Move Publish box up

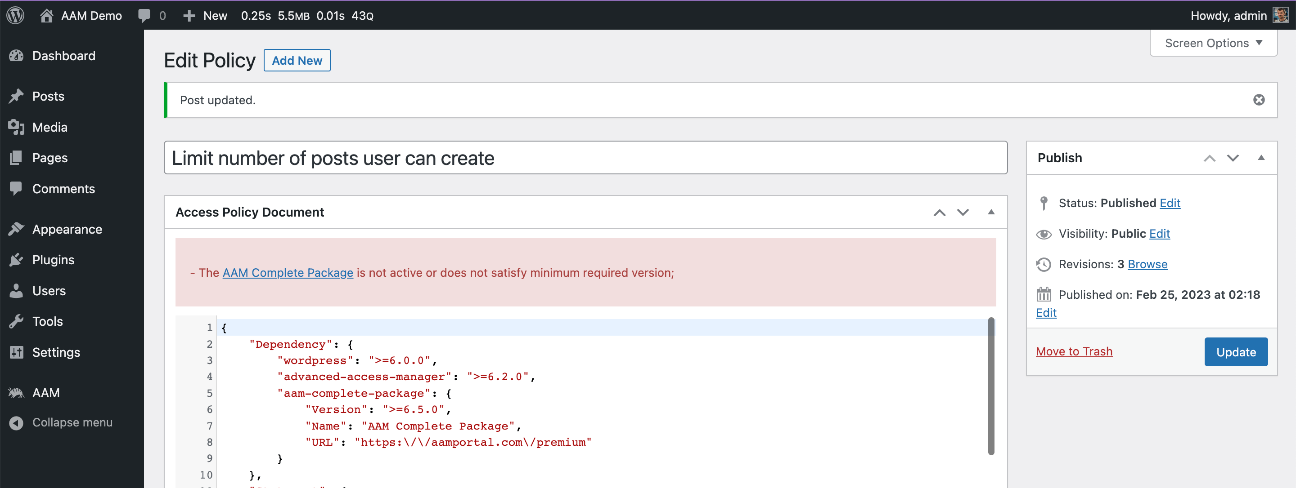(x=1209, y=158)
